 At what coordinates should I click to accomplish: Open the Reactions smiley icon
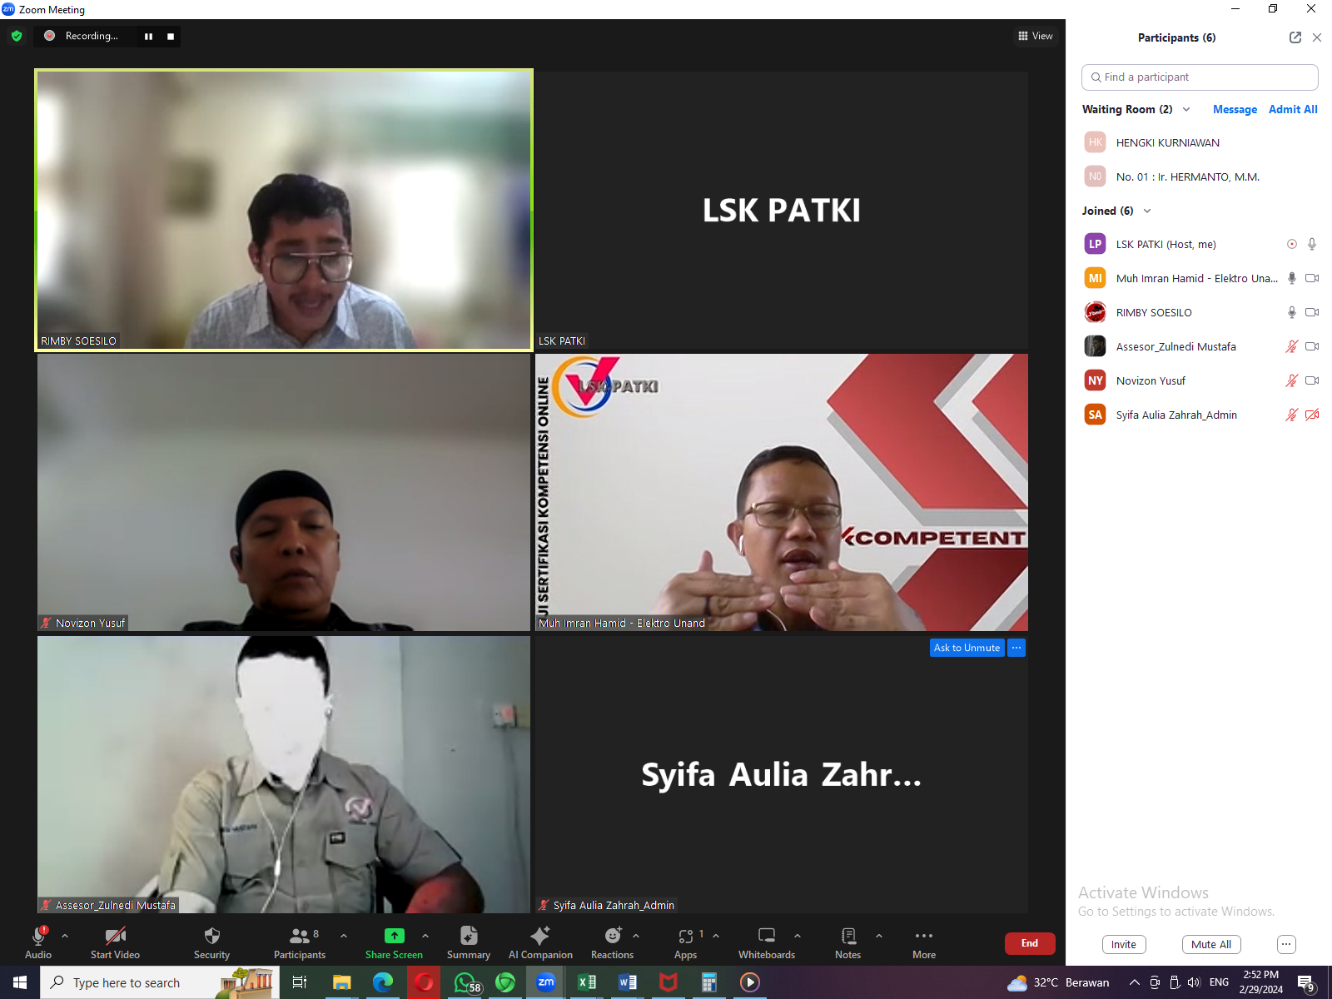(x=613, y=936)
